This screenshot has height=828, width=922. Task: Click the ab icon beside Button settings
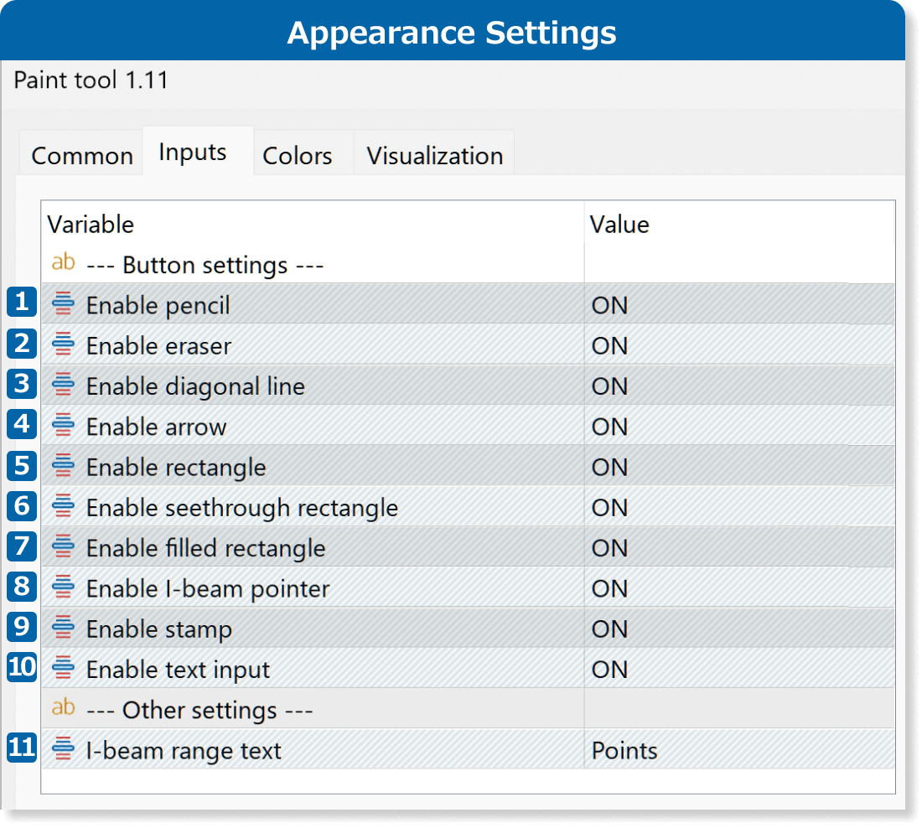point(64,264)
